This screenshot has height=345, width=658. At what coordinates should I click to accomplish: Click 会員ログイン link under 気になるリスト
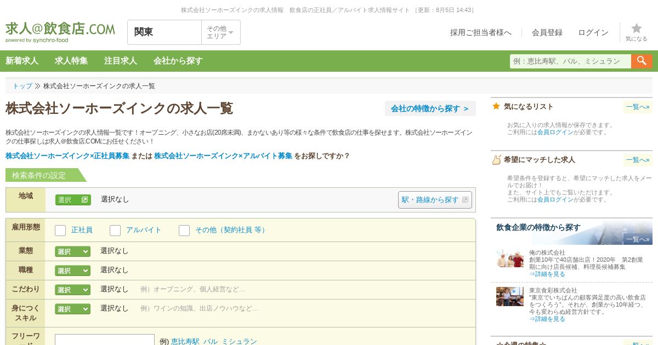point(555,132)
